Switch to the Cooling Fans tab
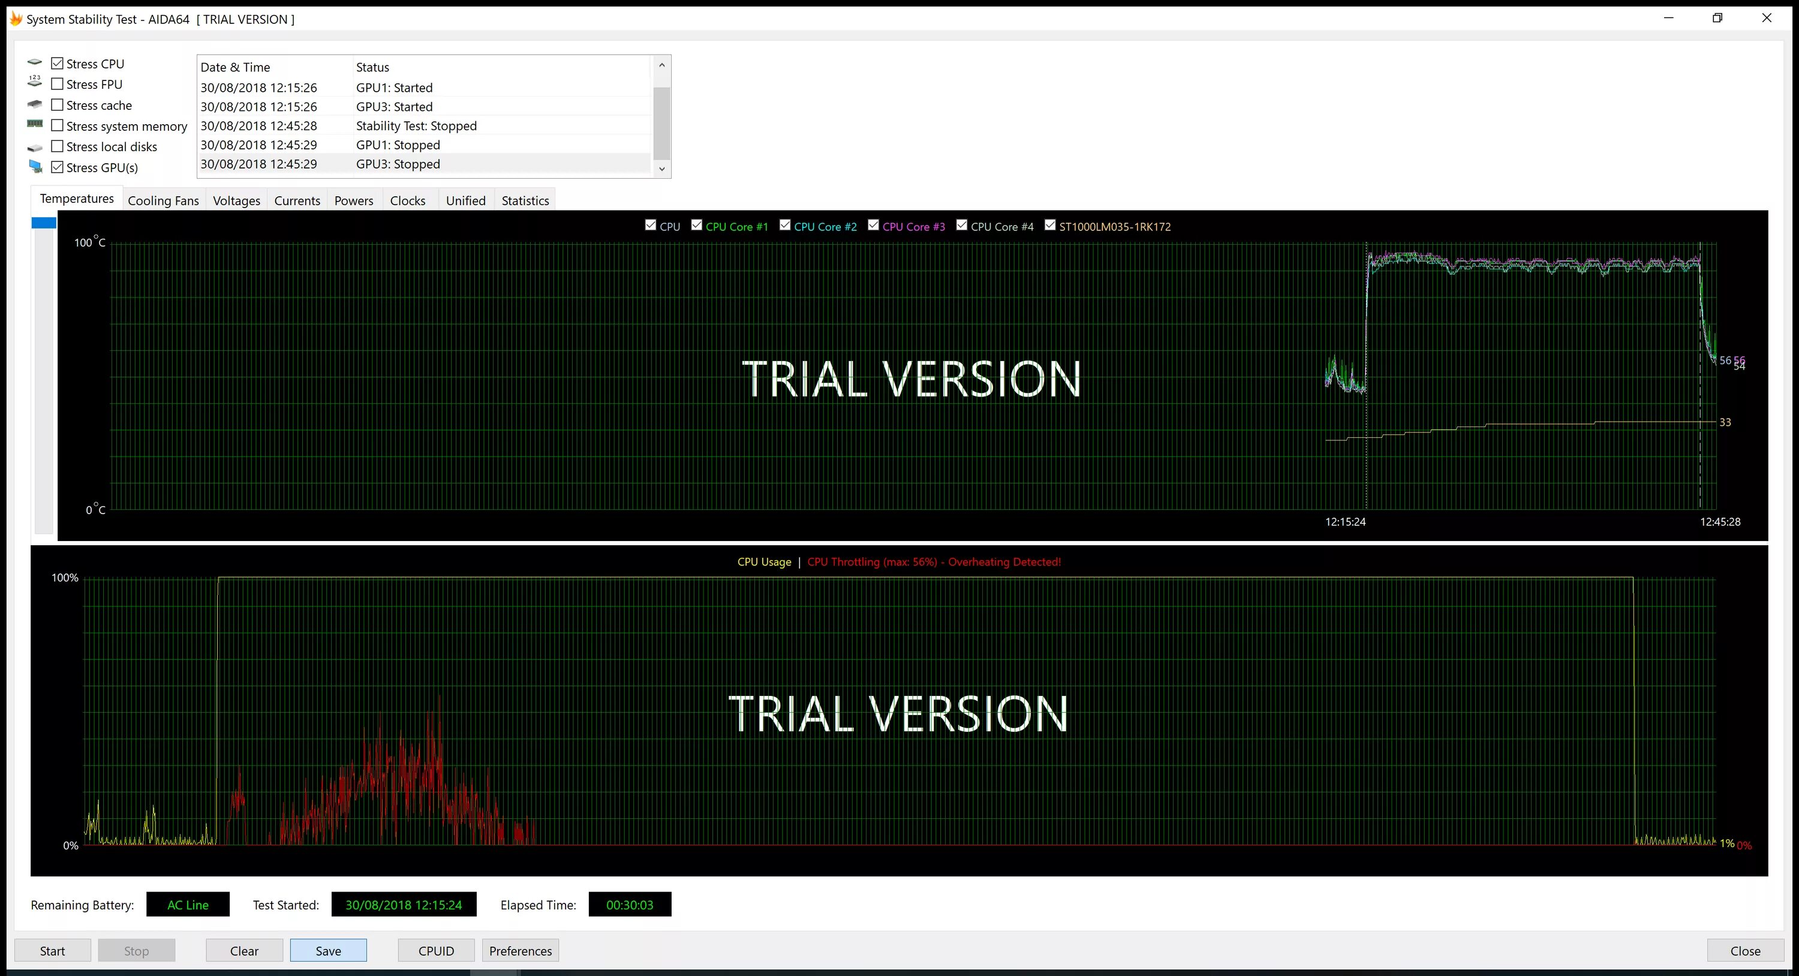Viewport: 1799px width, 976px height. 164,200
